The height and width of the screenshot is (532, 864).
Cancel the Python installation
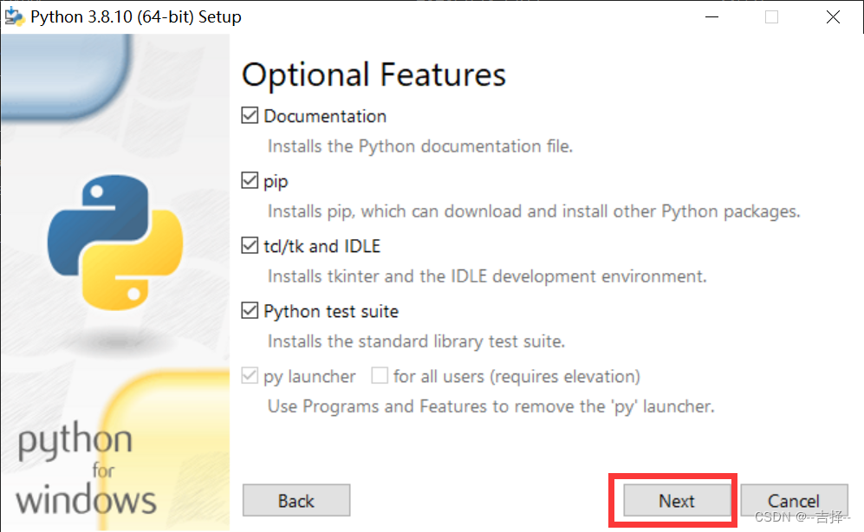[x=793, y=501]
